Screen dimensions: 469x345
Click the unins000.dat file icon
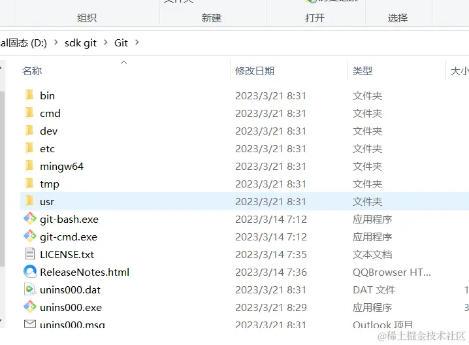pyautogui.click(x=30, y=289)
